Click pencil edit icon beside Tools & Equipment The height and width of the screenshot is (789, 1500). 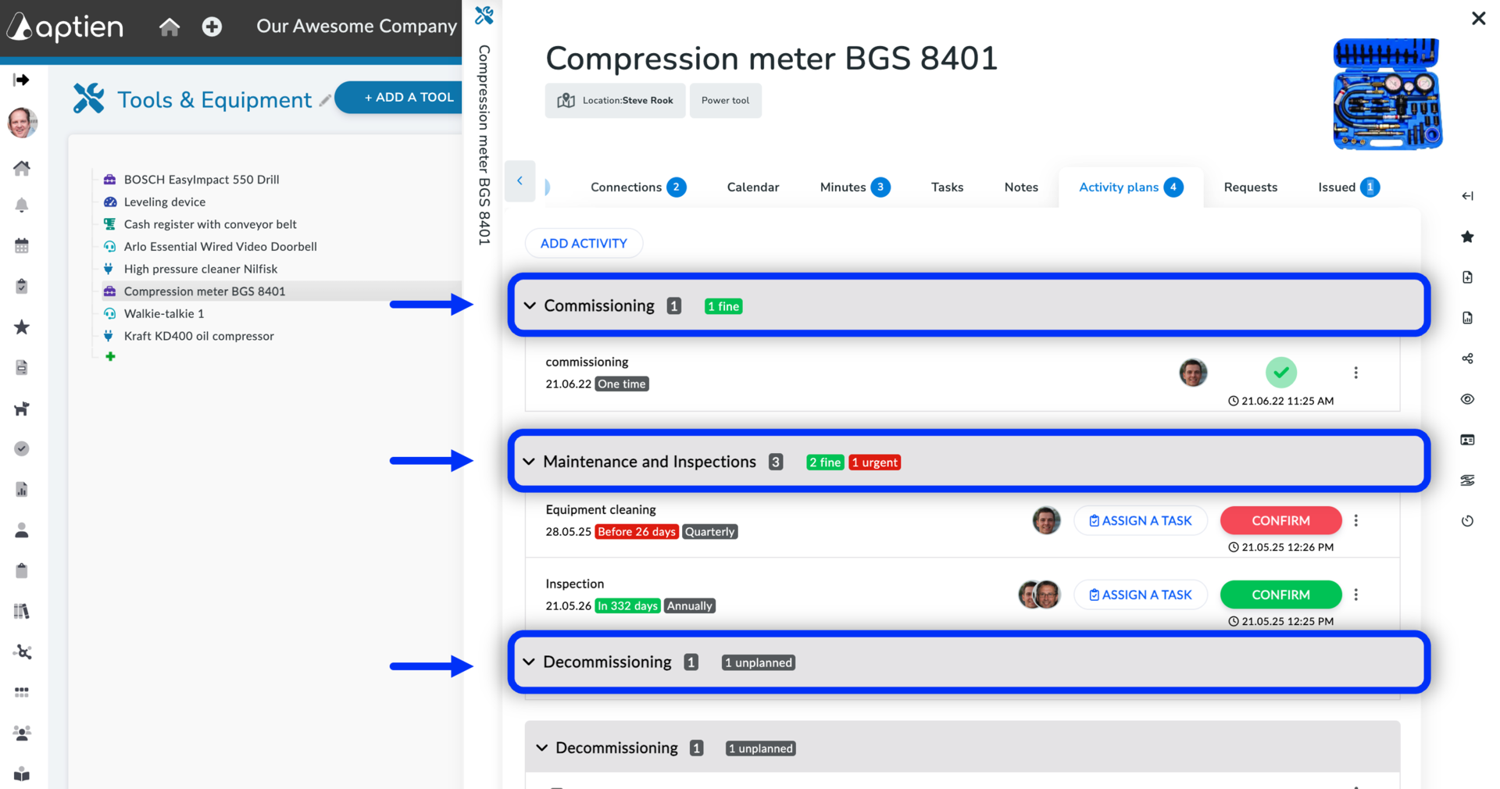[x=325, y=100]
